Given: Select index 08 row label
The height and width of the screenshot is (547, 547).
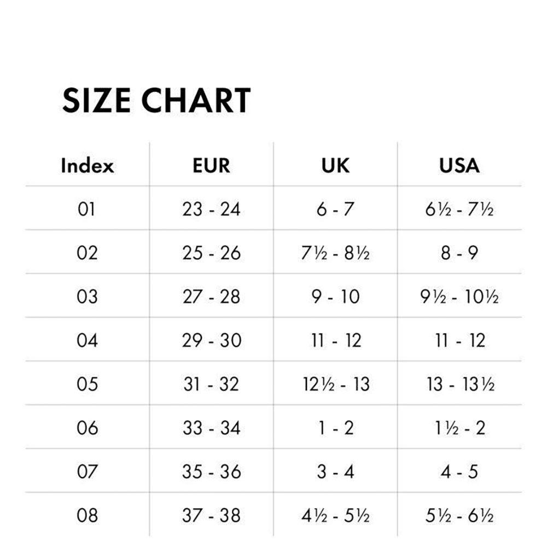Looking at the screenshot, I should 87,515.
